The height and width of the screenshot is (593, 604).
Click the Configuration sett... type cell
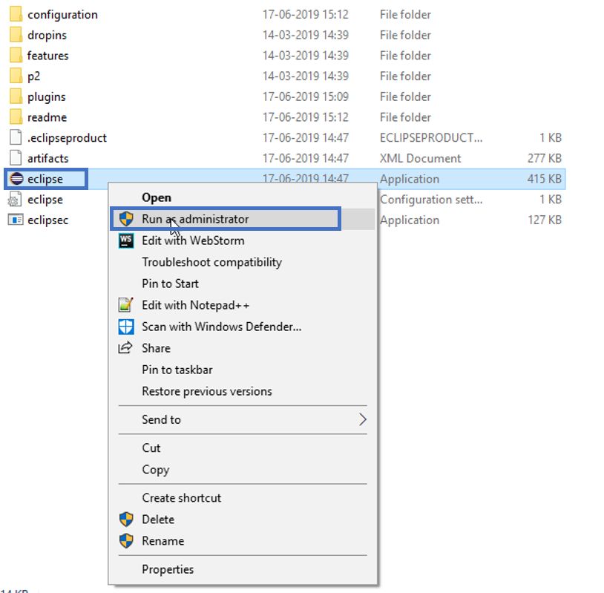click(x=431, y=200)
